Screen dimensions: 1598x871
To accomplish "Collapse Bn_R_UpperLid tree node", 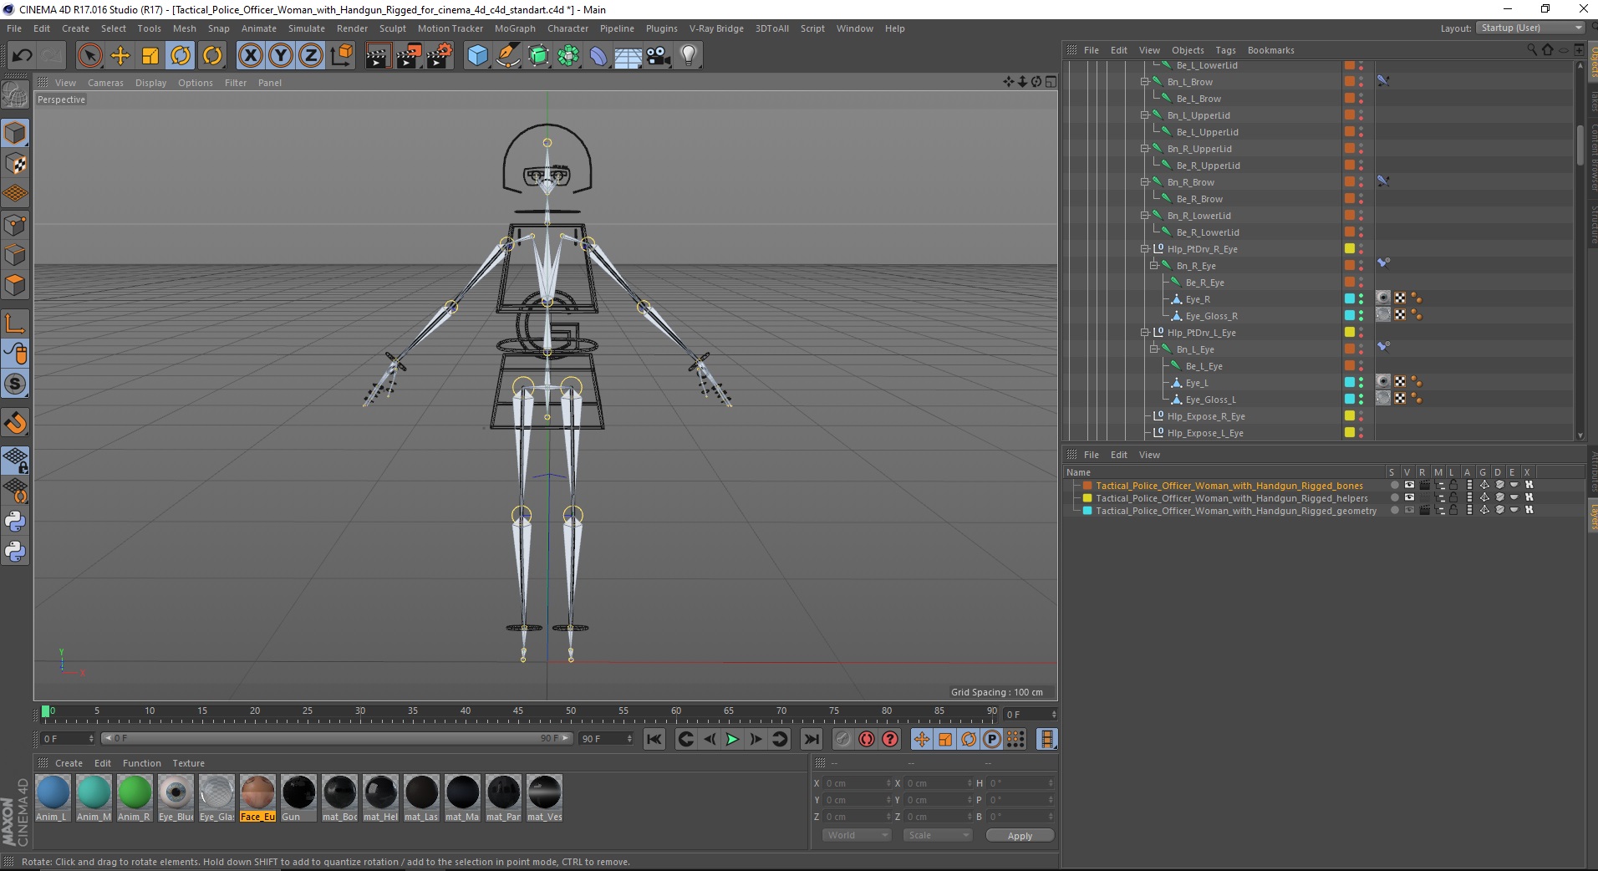I will pyautogui.click(x=1145, y=149).
